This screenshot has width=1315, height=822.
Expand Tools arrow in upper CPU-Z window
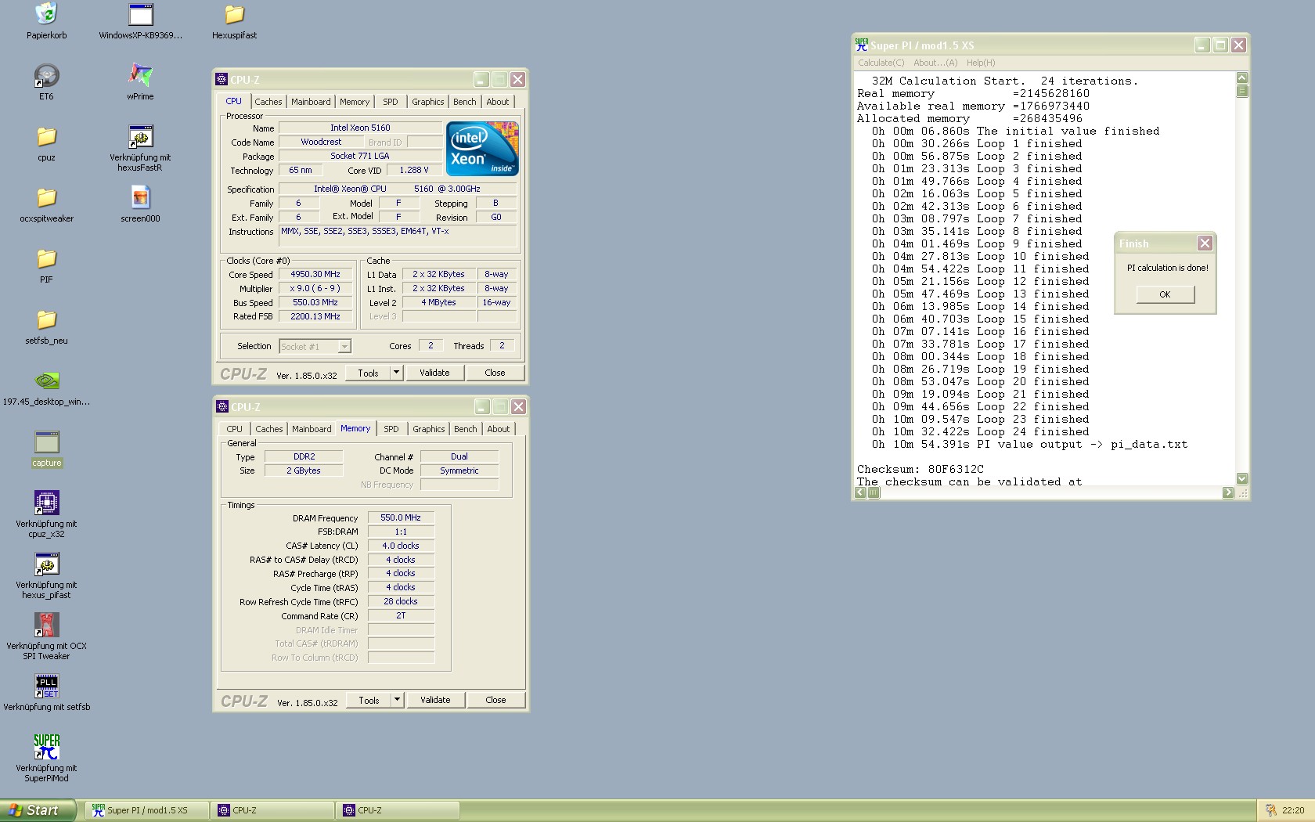(396, 373)
